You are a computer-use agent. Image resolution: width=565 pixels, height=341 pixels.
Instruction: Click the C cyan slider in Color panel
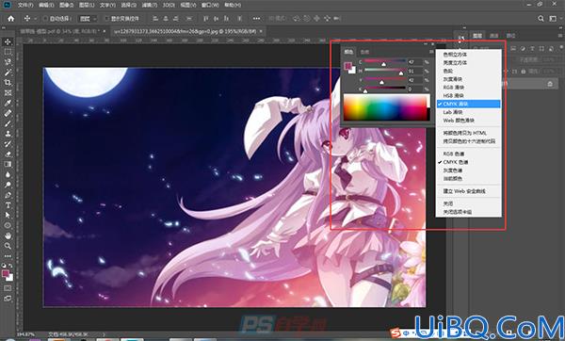[x=385, y=61]
